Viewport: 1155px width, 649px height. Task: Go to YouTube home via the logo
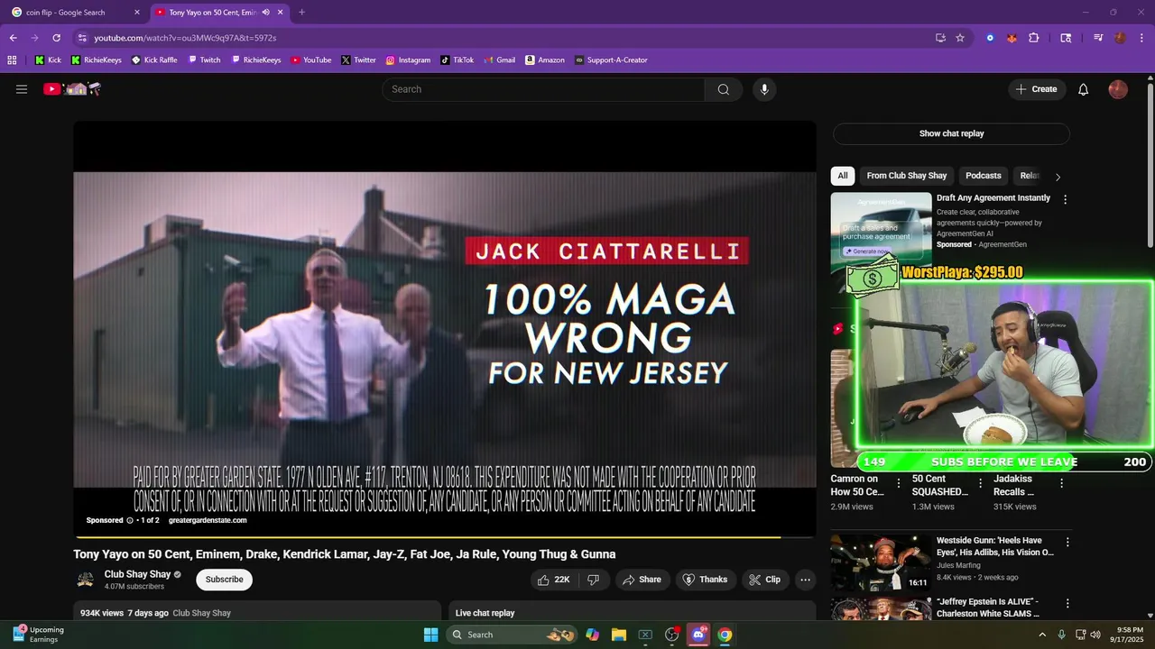point(72,89)
